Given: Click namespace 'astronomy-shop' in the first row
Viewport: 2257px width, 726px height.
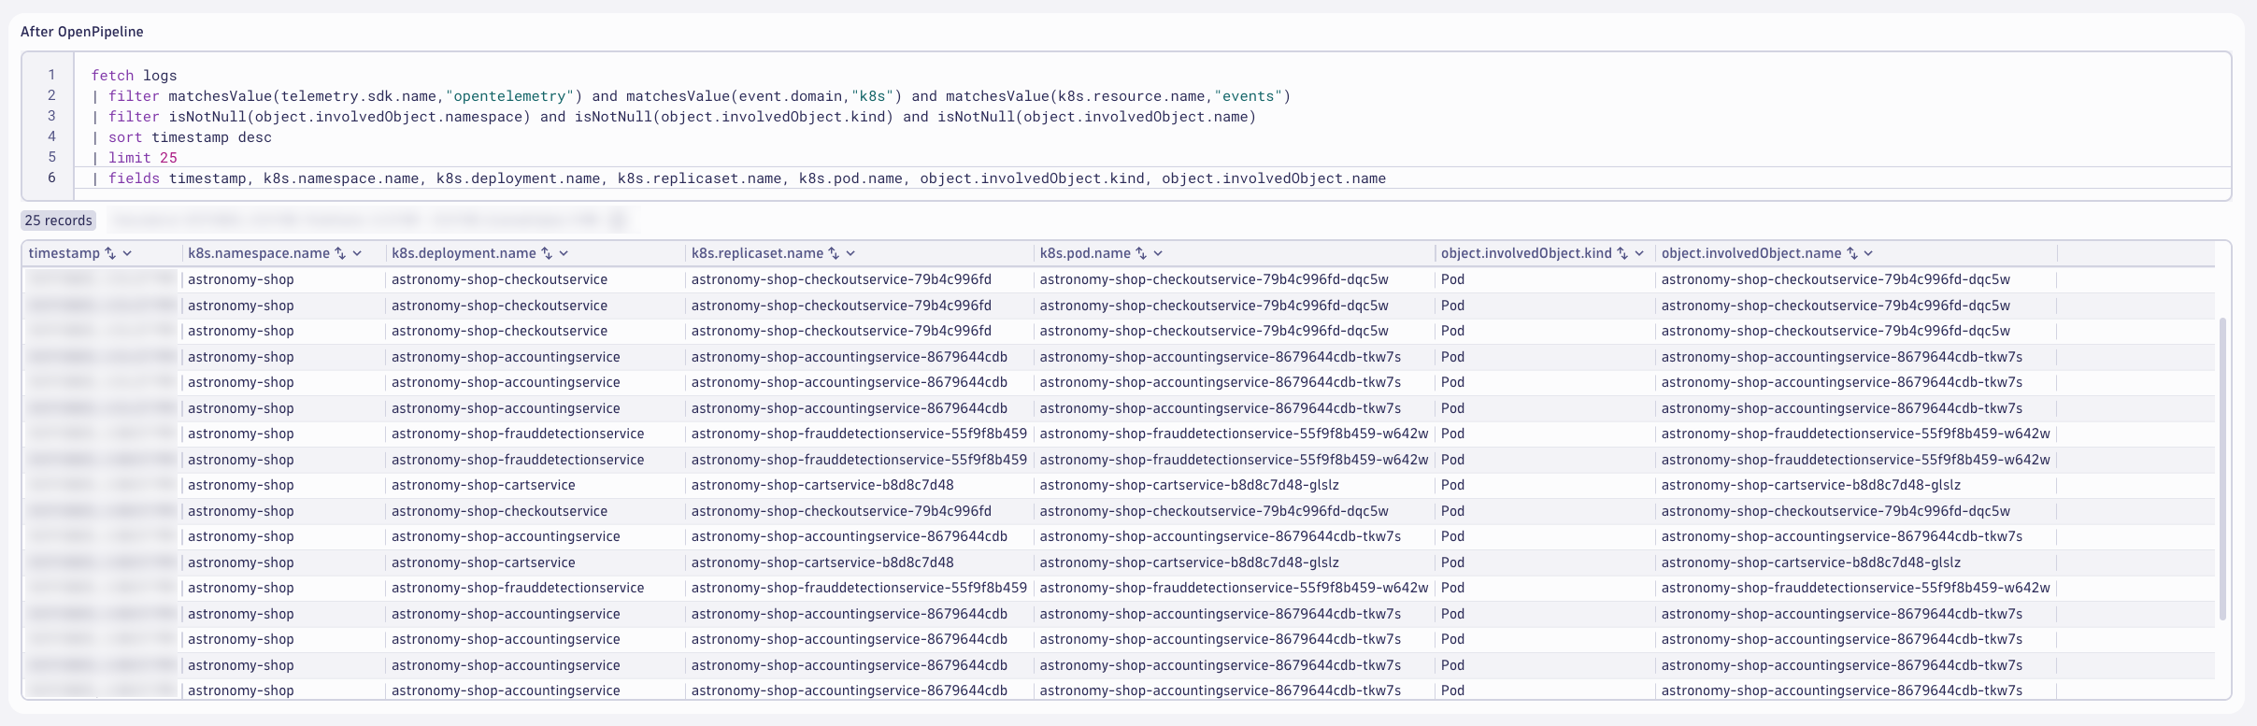Looking at the screenshot, I should (x=241, y=279).
